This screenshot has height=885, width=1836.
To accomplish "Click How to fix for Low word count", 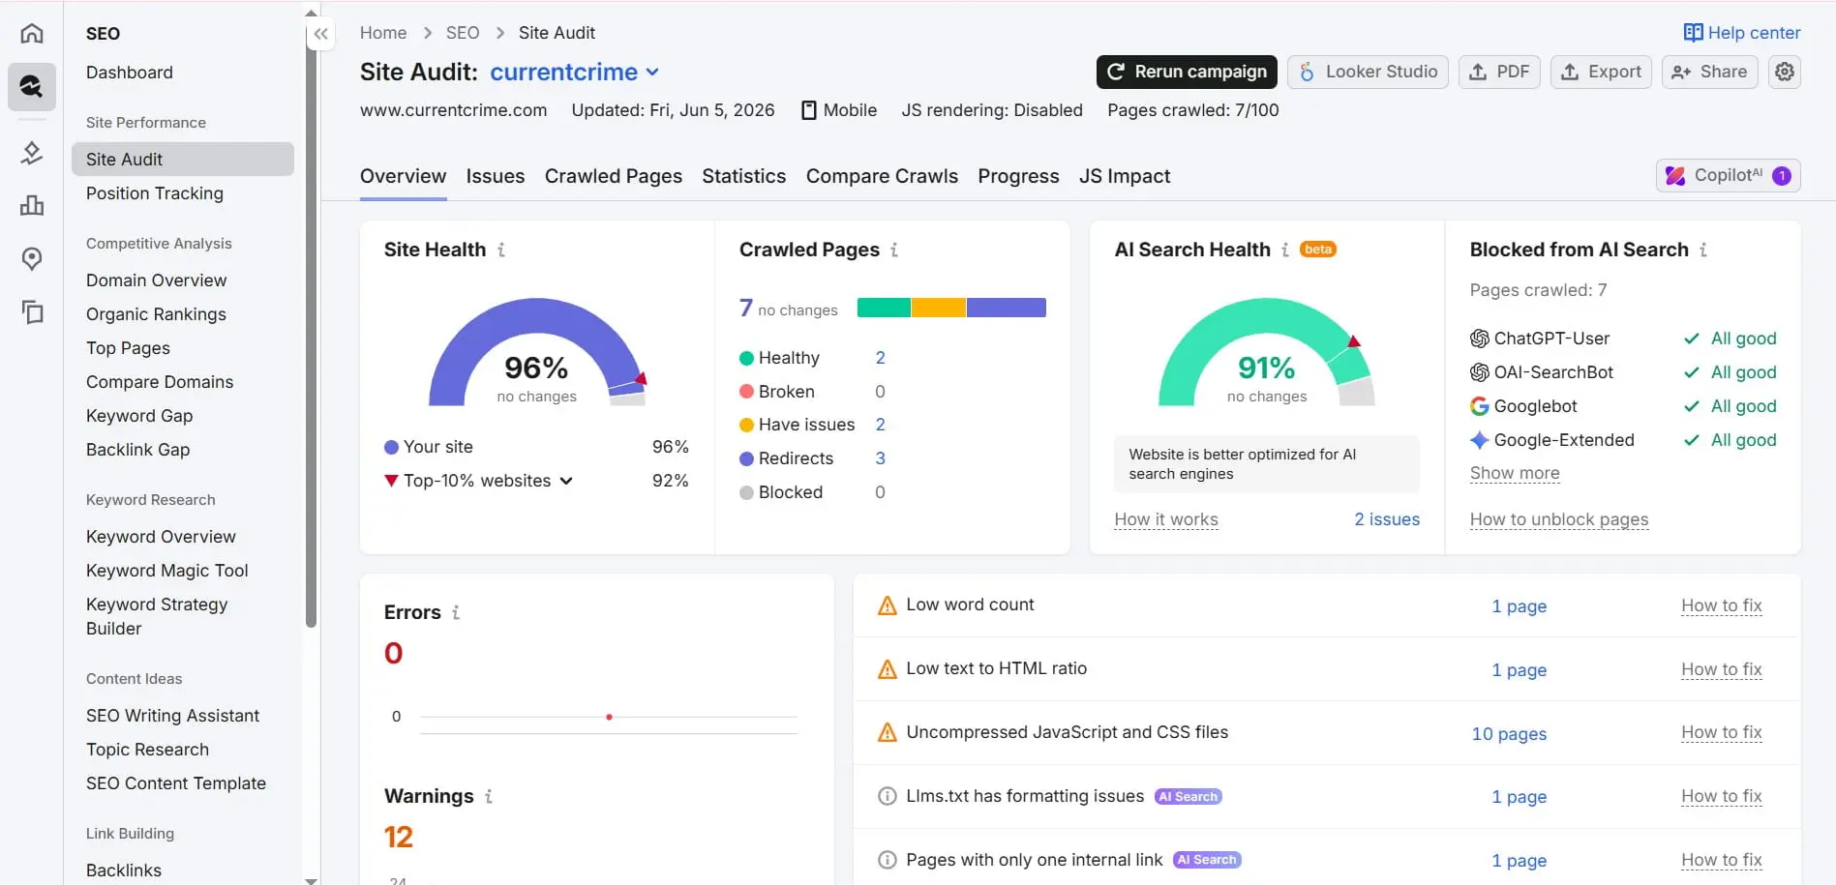I will click(1722, 605).
